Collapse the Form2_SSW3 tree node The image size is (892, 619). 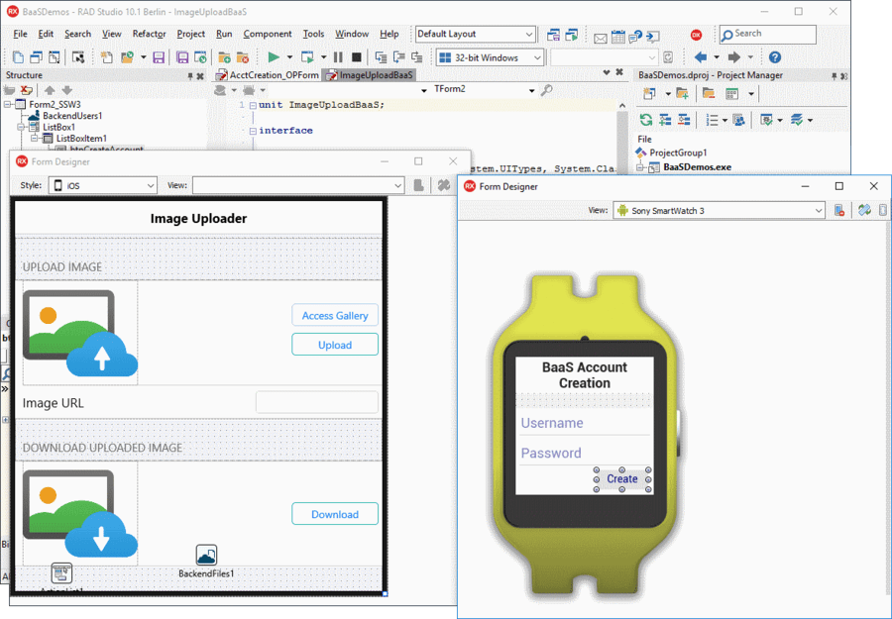pos(7,105)
